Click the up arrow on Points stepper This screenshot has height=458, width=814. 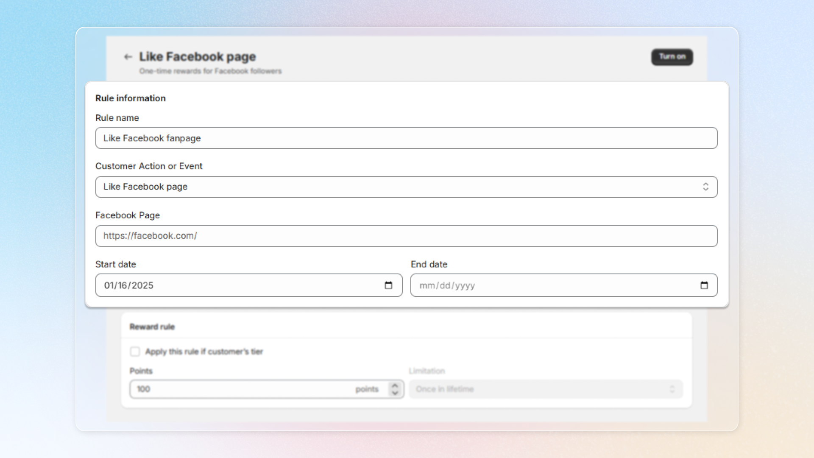click(395, 385)
